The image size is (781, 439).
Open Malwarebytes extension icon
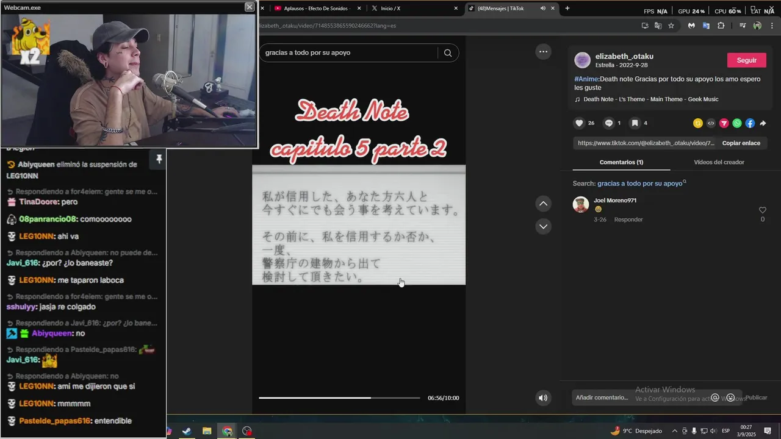click(691, 26)
